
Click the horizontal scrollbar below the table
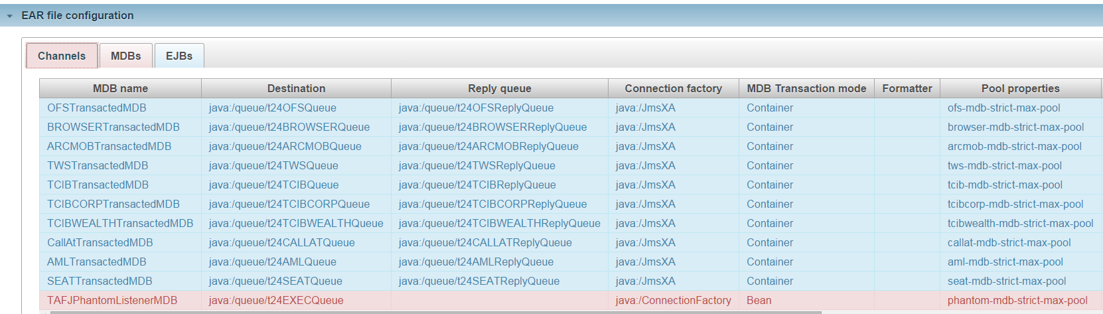(435, 312)
